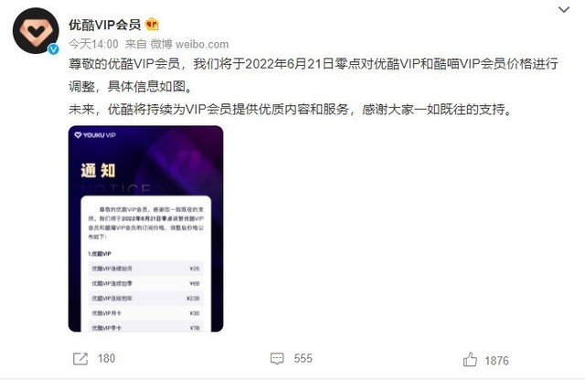
Task: Open the 555 comments count
Action: pos(303,358)
